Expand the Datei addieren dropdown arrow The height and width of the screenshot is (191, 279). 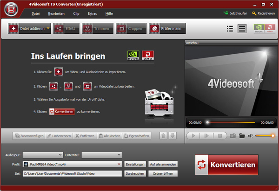48,29
